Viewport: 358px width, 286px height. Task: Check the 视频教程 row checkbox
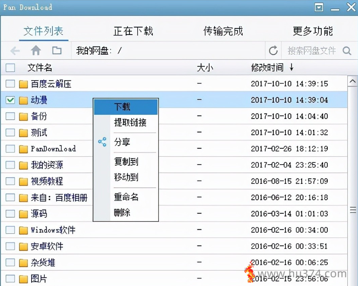click(x=10, y=181)
